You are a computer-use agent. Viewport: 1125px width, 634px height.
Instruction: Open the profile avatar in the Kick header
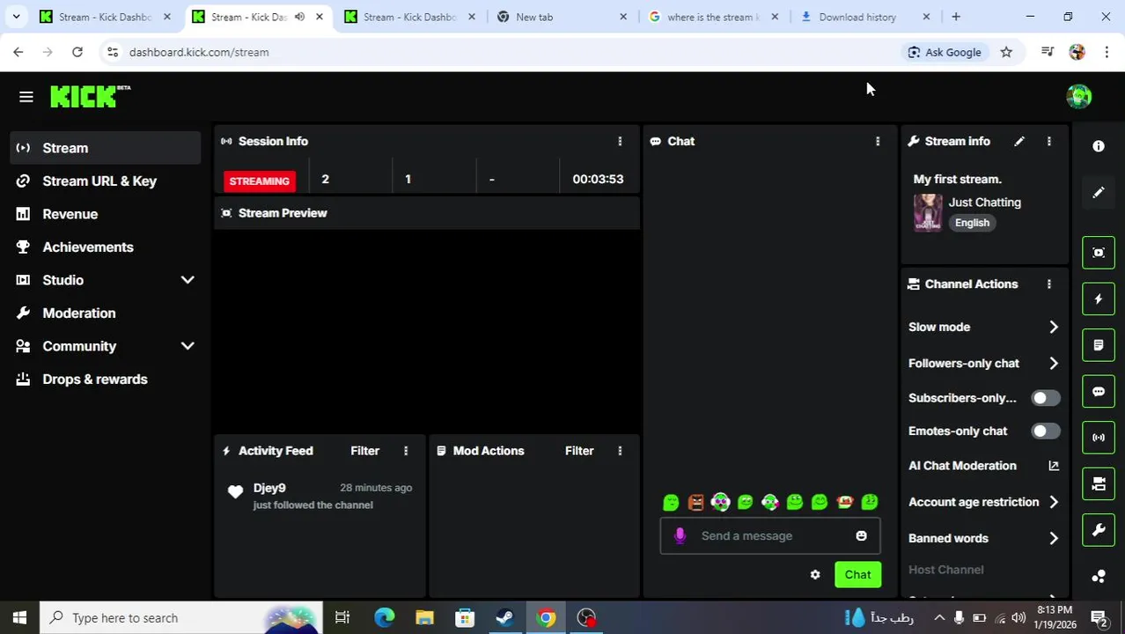pos(1078,97)
